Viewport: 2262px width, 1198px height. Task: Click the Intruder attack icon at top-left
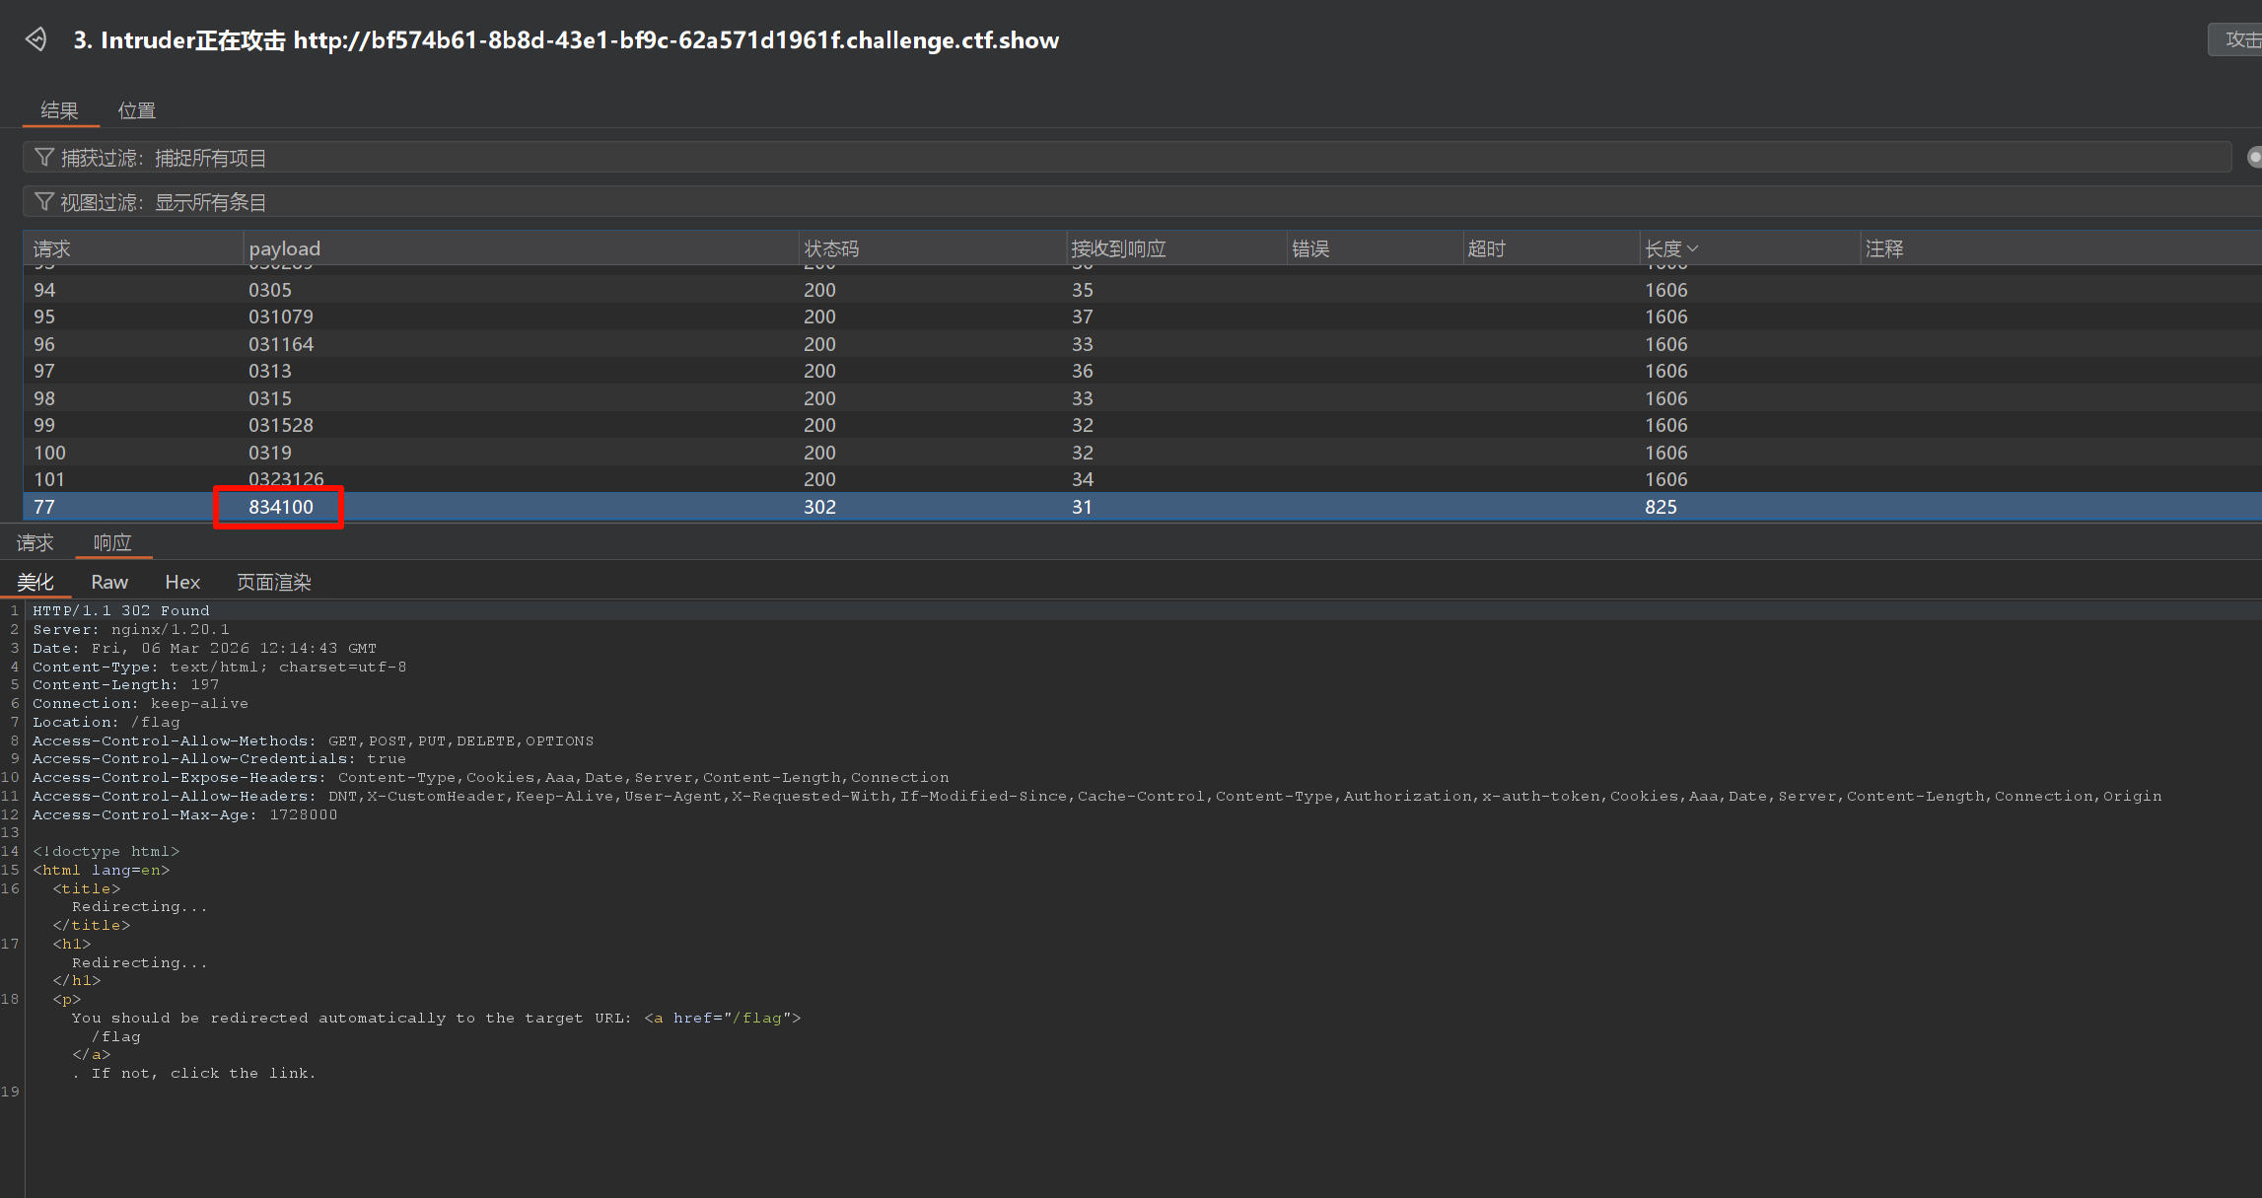pos(36,39)
